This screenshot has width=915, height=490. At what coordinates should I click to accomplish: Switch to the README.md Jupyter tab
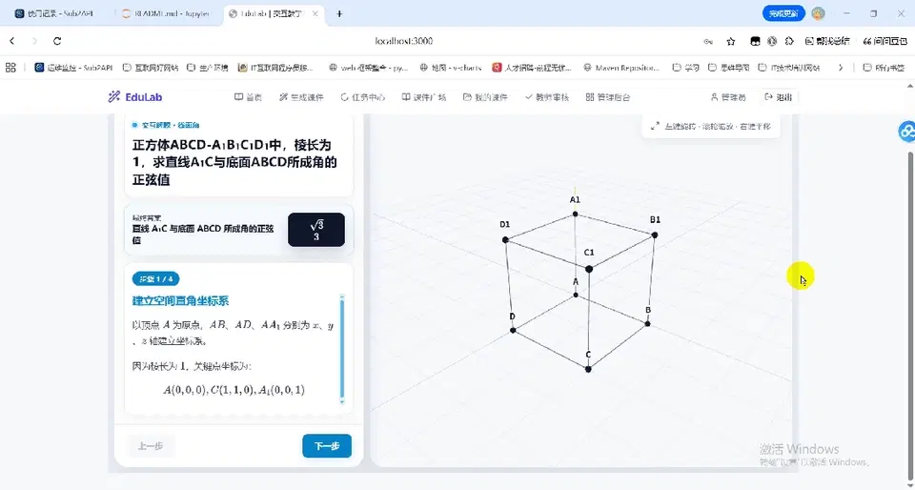click(x=166, y=13)
